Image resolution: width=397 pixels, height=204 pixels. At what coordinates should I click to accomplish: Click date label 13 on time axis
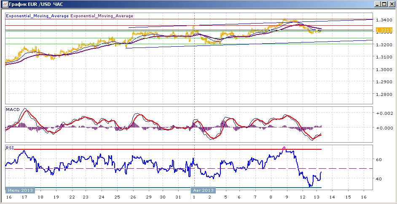(x=317, y=197)
